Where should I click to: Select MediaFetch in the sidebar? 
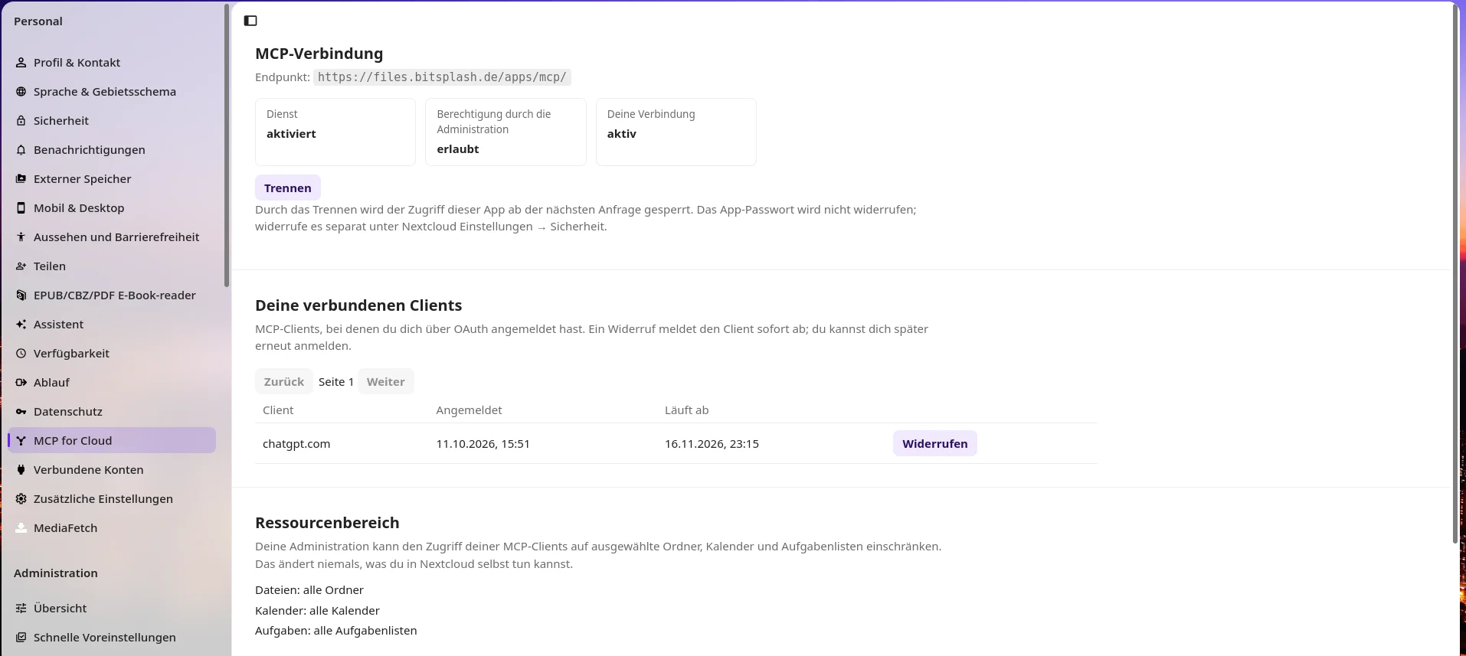[x=112, y=528]
